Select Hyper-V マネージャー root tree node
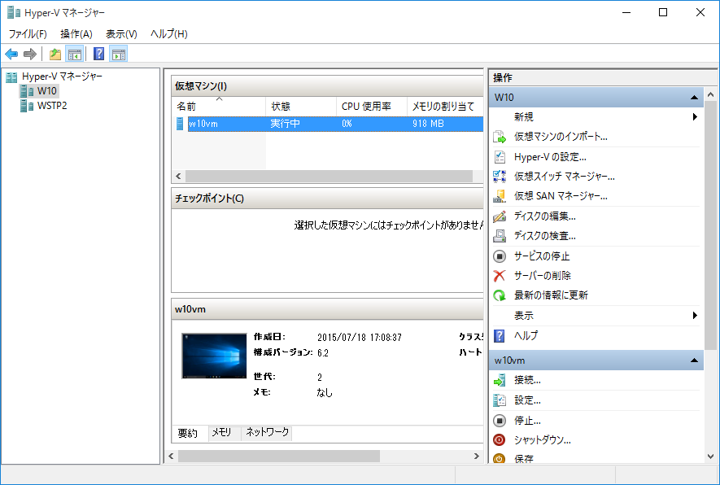 [x=62, y=76]
